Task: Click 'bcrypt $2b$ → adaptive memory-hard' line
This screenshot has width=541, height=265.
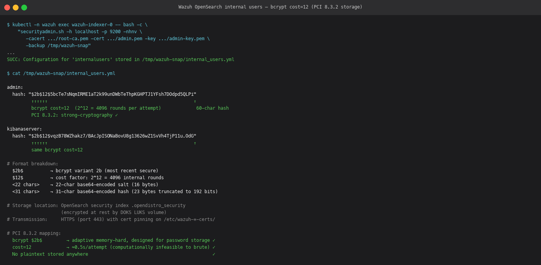Action: [114, 240]
